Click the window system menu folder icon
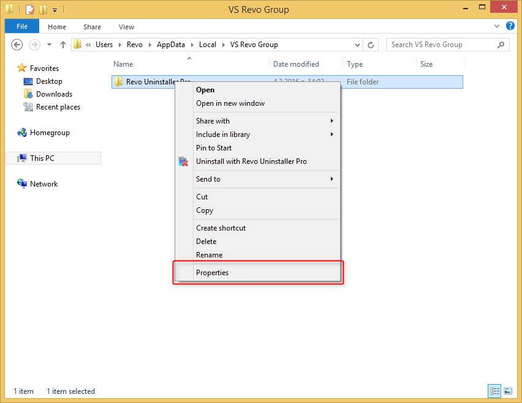522x403 pixels. 10,9
